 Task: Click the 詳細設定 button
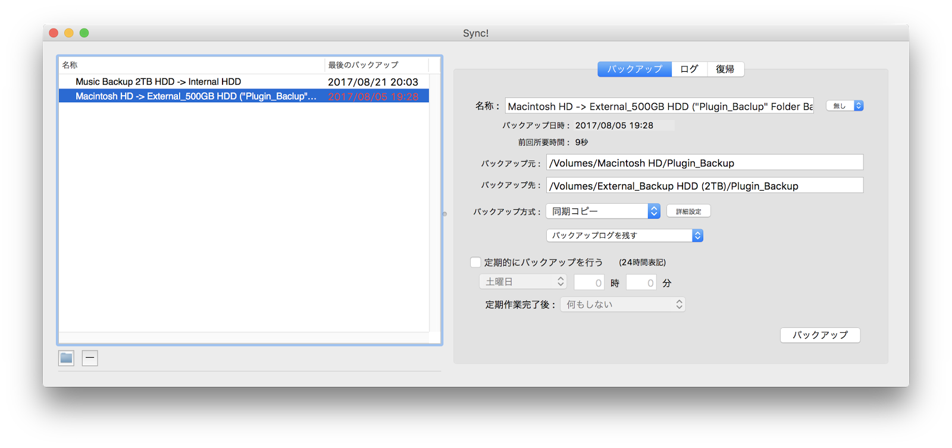pyautogui.click(x=688, y=211)
